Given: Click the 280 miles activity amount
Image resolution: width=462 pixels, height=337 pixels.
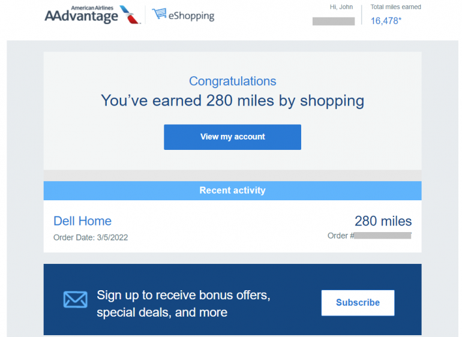Looking at the screenshot, I should point(383,221).
